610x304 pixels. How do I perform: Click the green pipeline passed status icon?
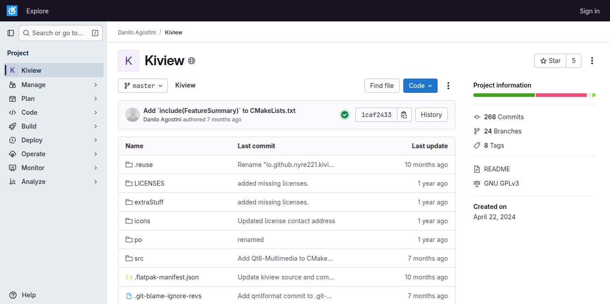coord(345,115)
